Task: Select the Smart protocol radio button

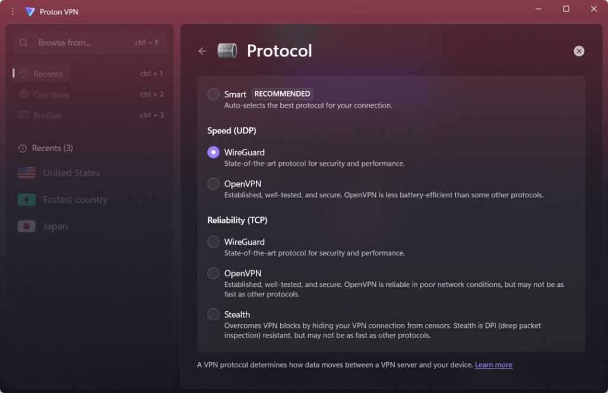Action: tap(213, 94)
